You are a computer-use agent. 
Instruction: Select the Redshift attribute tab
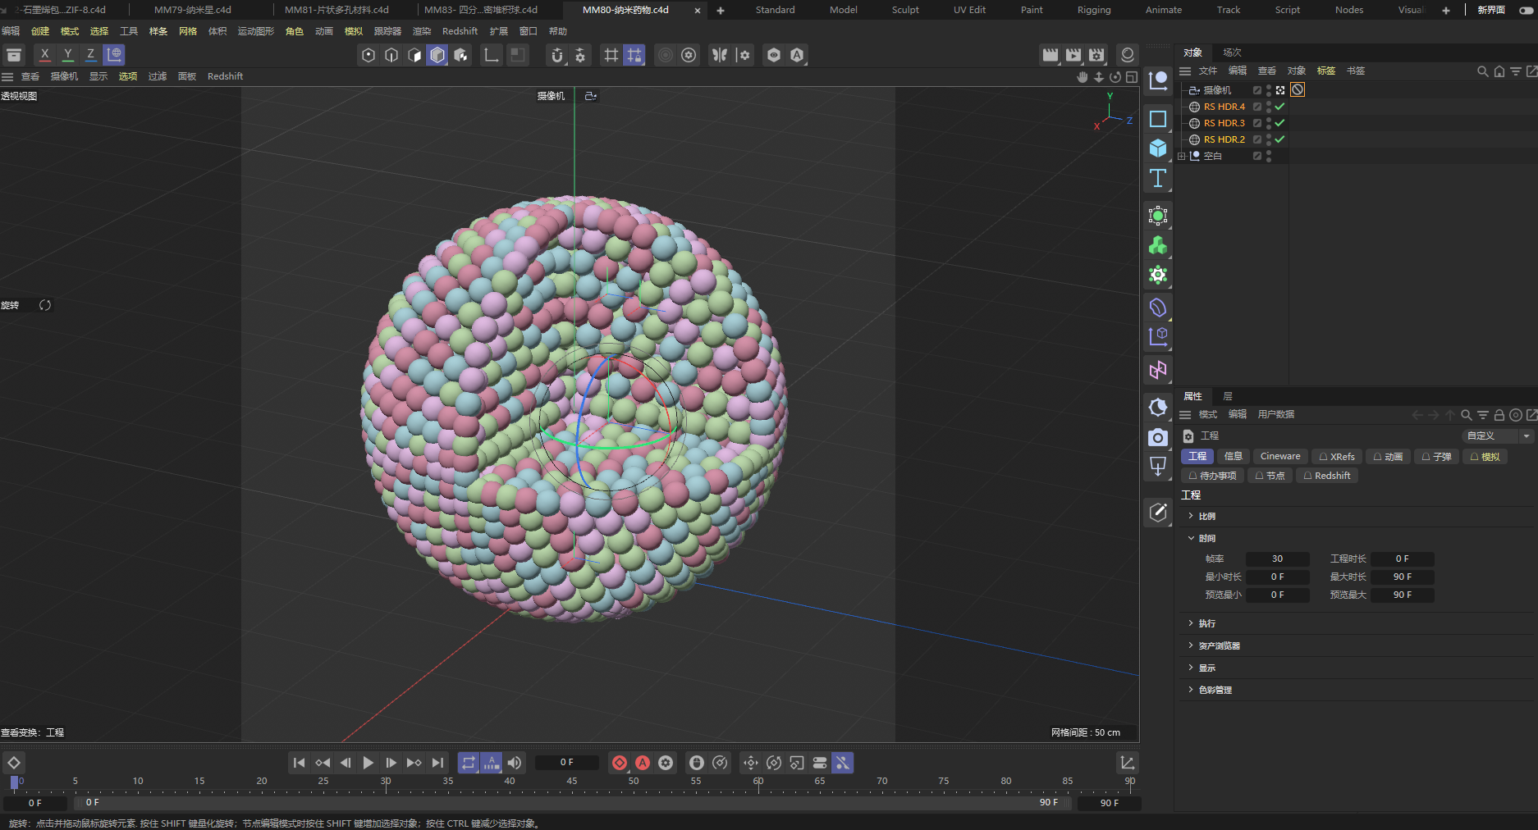1326,476
